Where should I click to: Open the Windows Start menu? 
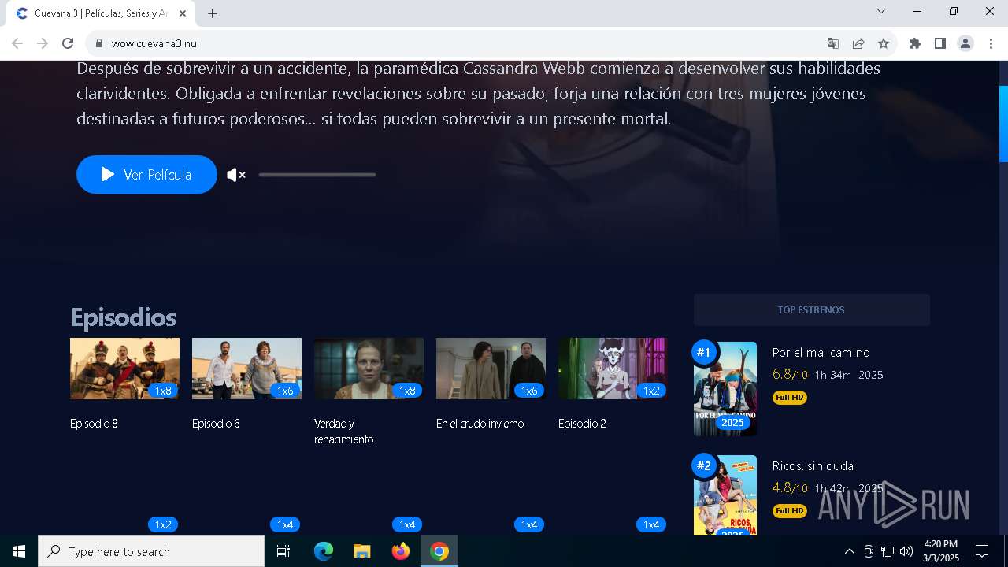[19, 551]
